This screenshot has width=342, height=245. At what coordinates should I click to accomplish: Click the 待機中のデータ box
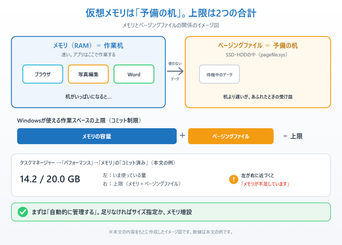tap(219, 74)
